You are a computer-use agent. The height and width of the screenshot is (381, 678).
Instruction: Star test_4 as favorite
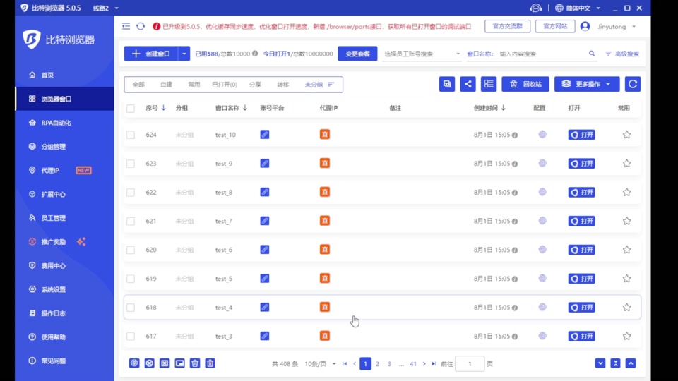click(x=626, y=307)
